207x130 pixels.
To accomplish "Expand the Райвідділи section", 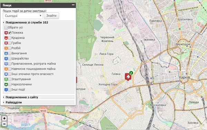I will coord(39,102).
